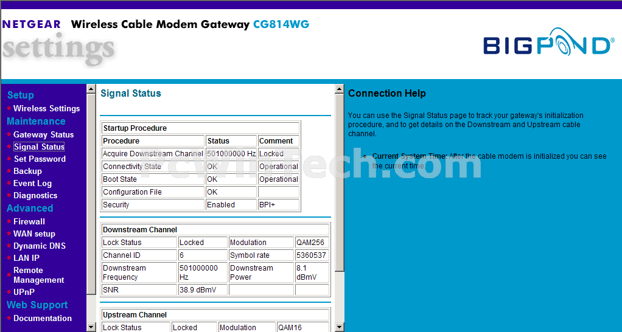622x332 pixels.
Task: Click the Enabled status cell
Action: (x=231, y=205)
